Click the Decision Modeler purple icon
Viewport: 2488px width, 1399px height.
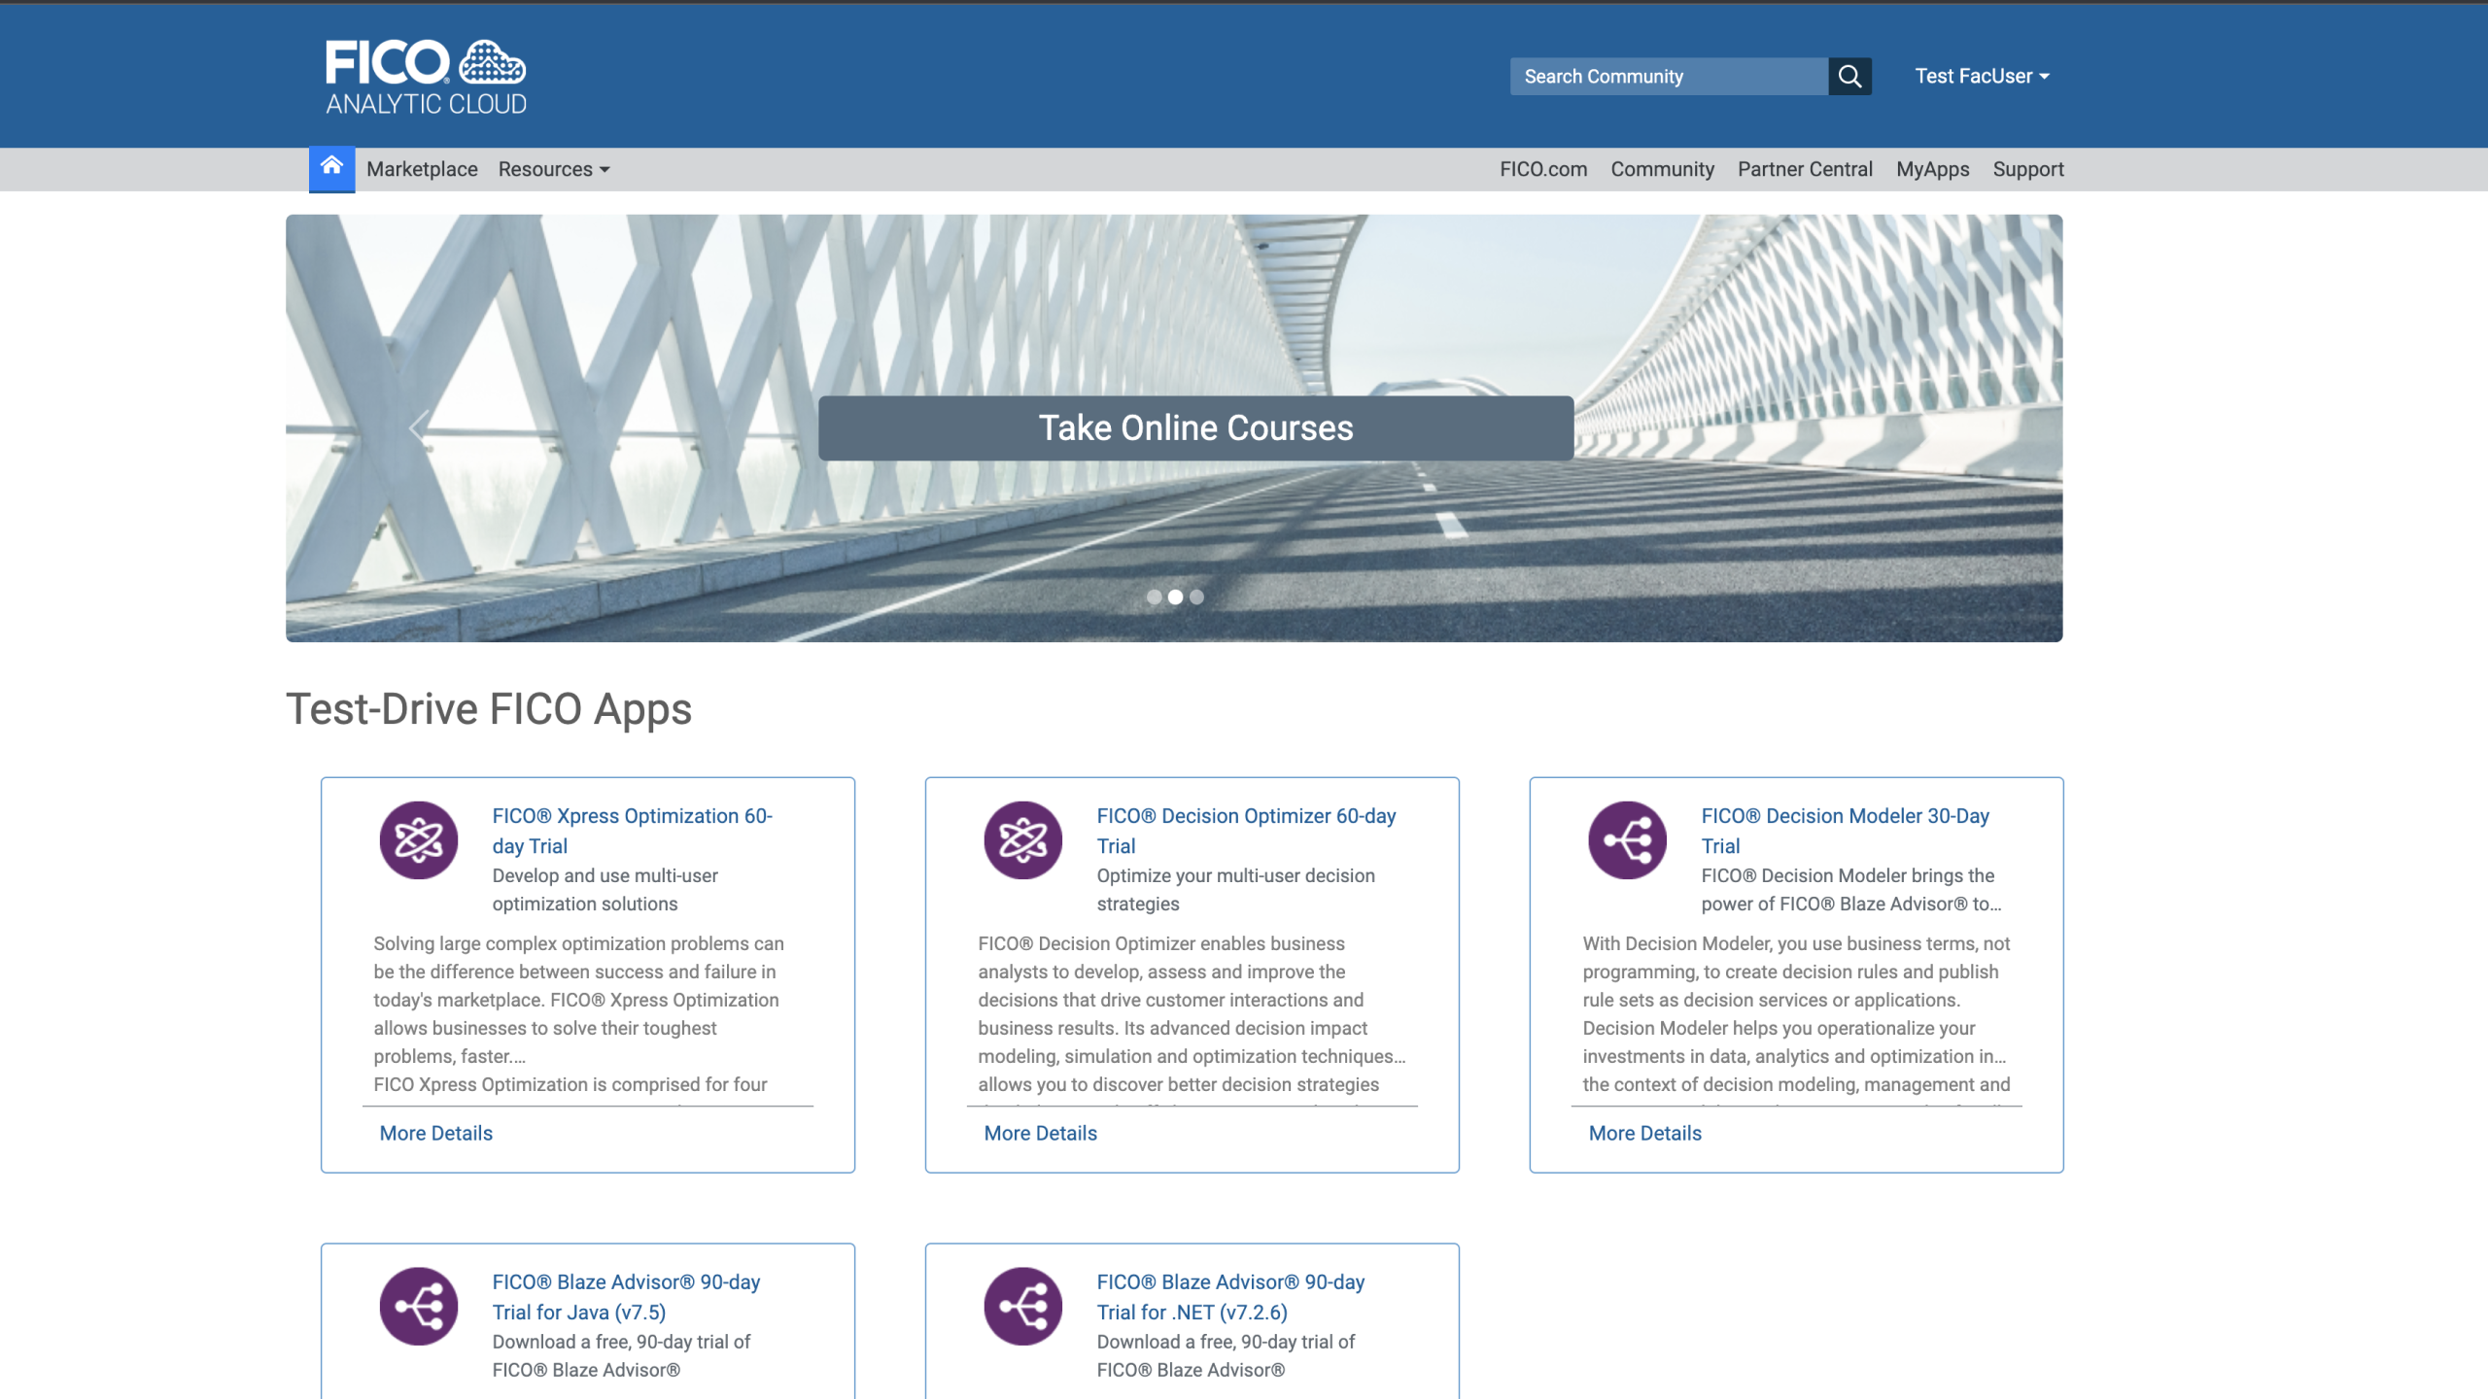(1627, 840)
